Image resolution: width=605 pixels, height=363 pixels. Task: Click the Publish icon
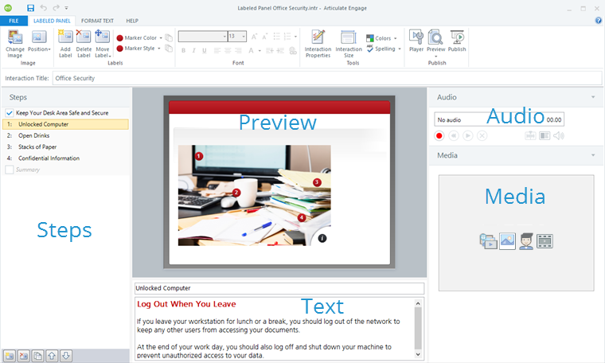[x=457, y=37]
